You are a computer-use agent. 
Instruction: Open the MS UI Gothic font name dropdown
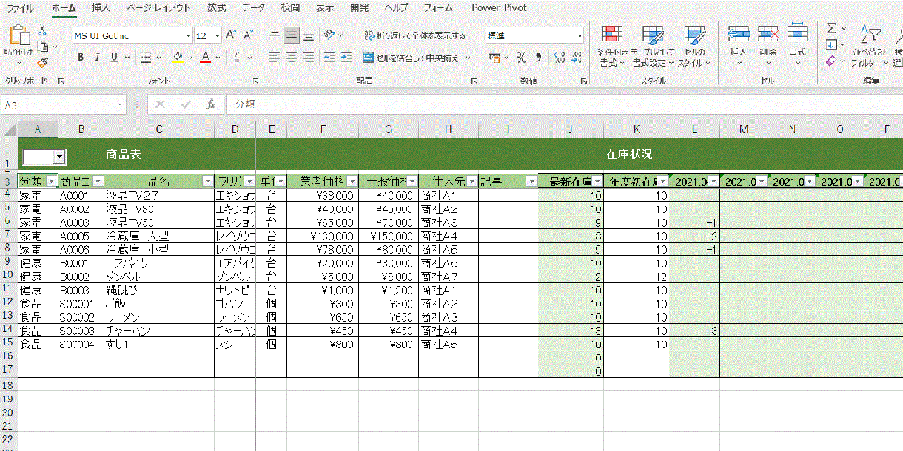pyautogui.click(x=188, y=35)
